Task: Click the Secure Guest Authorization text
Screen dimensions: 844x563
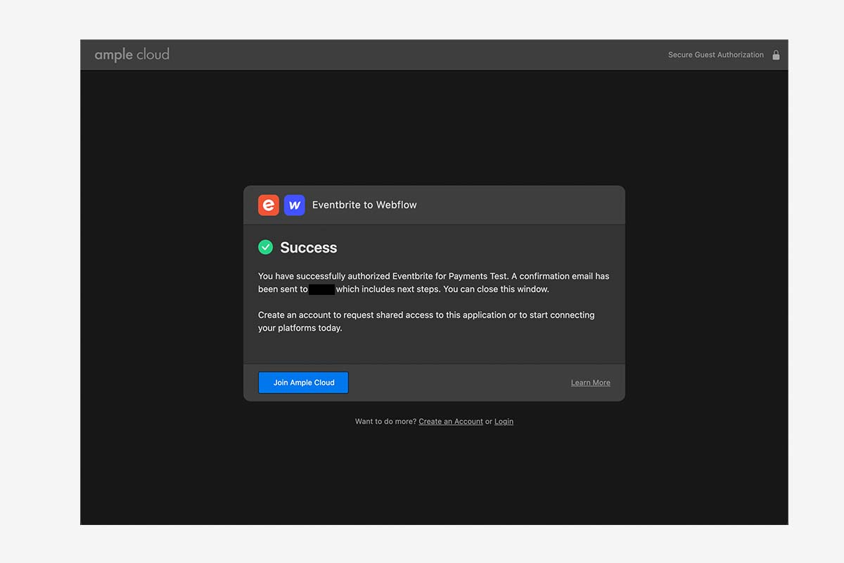Action: pyautogui.click(x=715, y=55)
